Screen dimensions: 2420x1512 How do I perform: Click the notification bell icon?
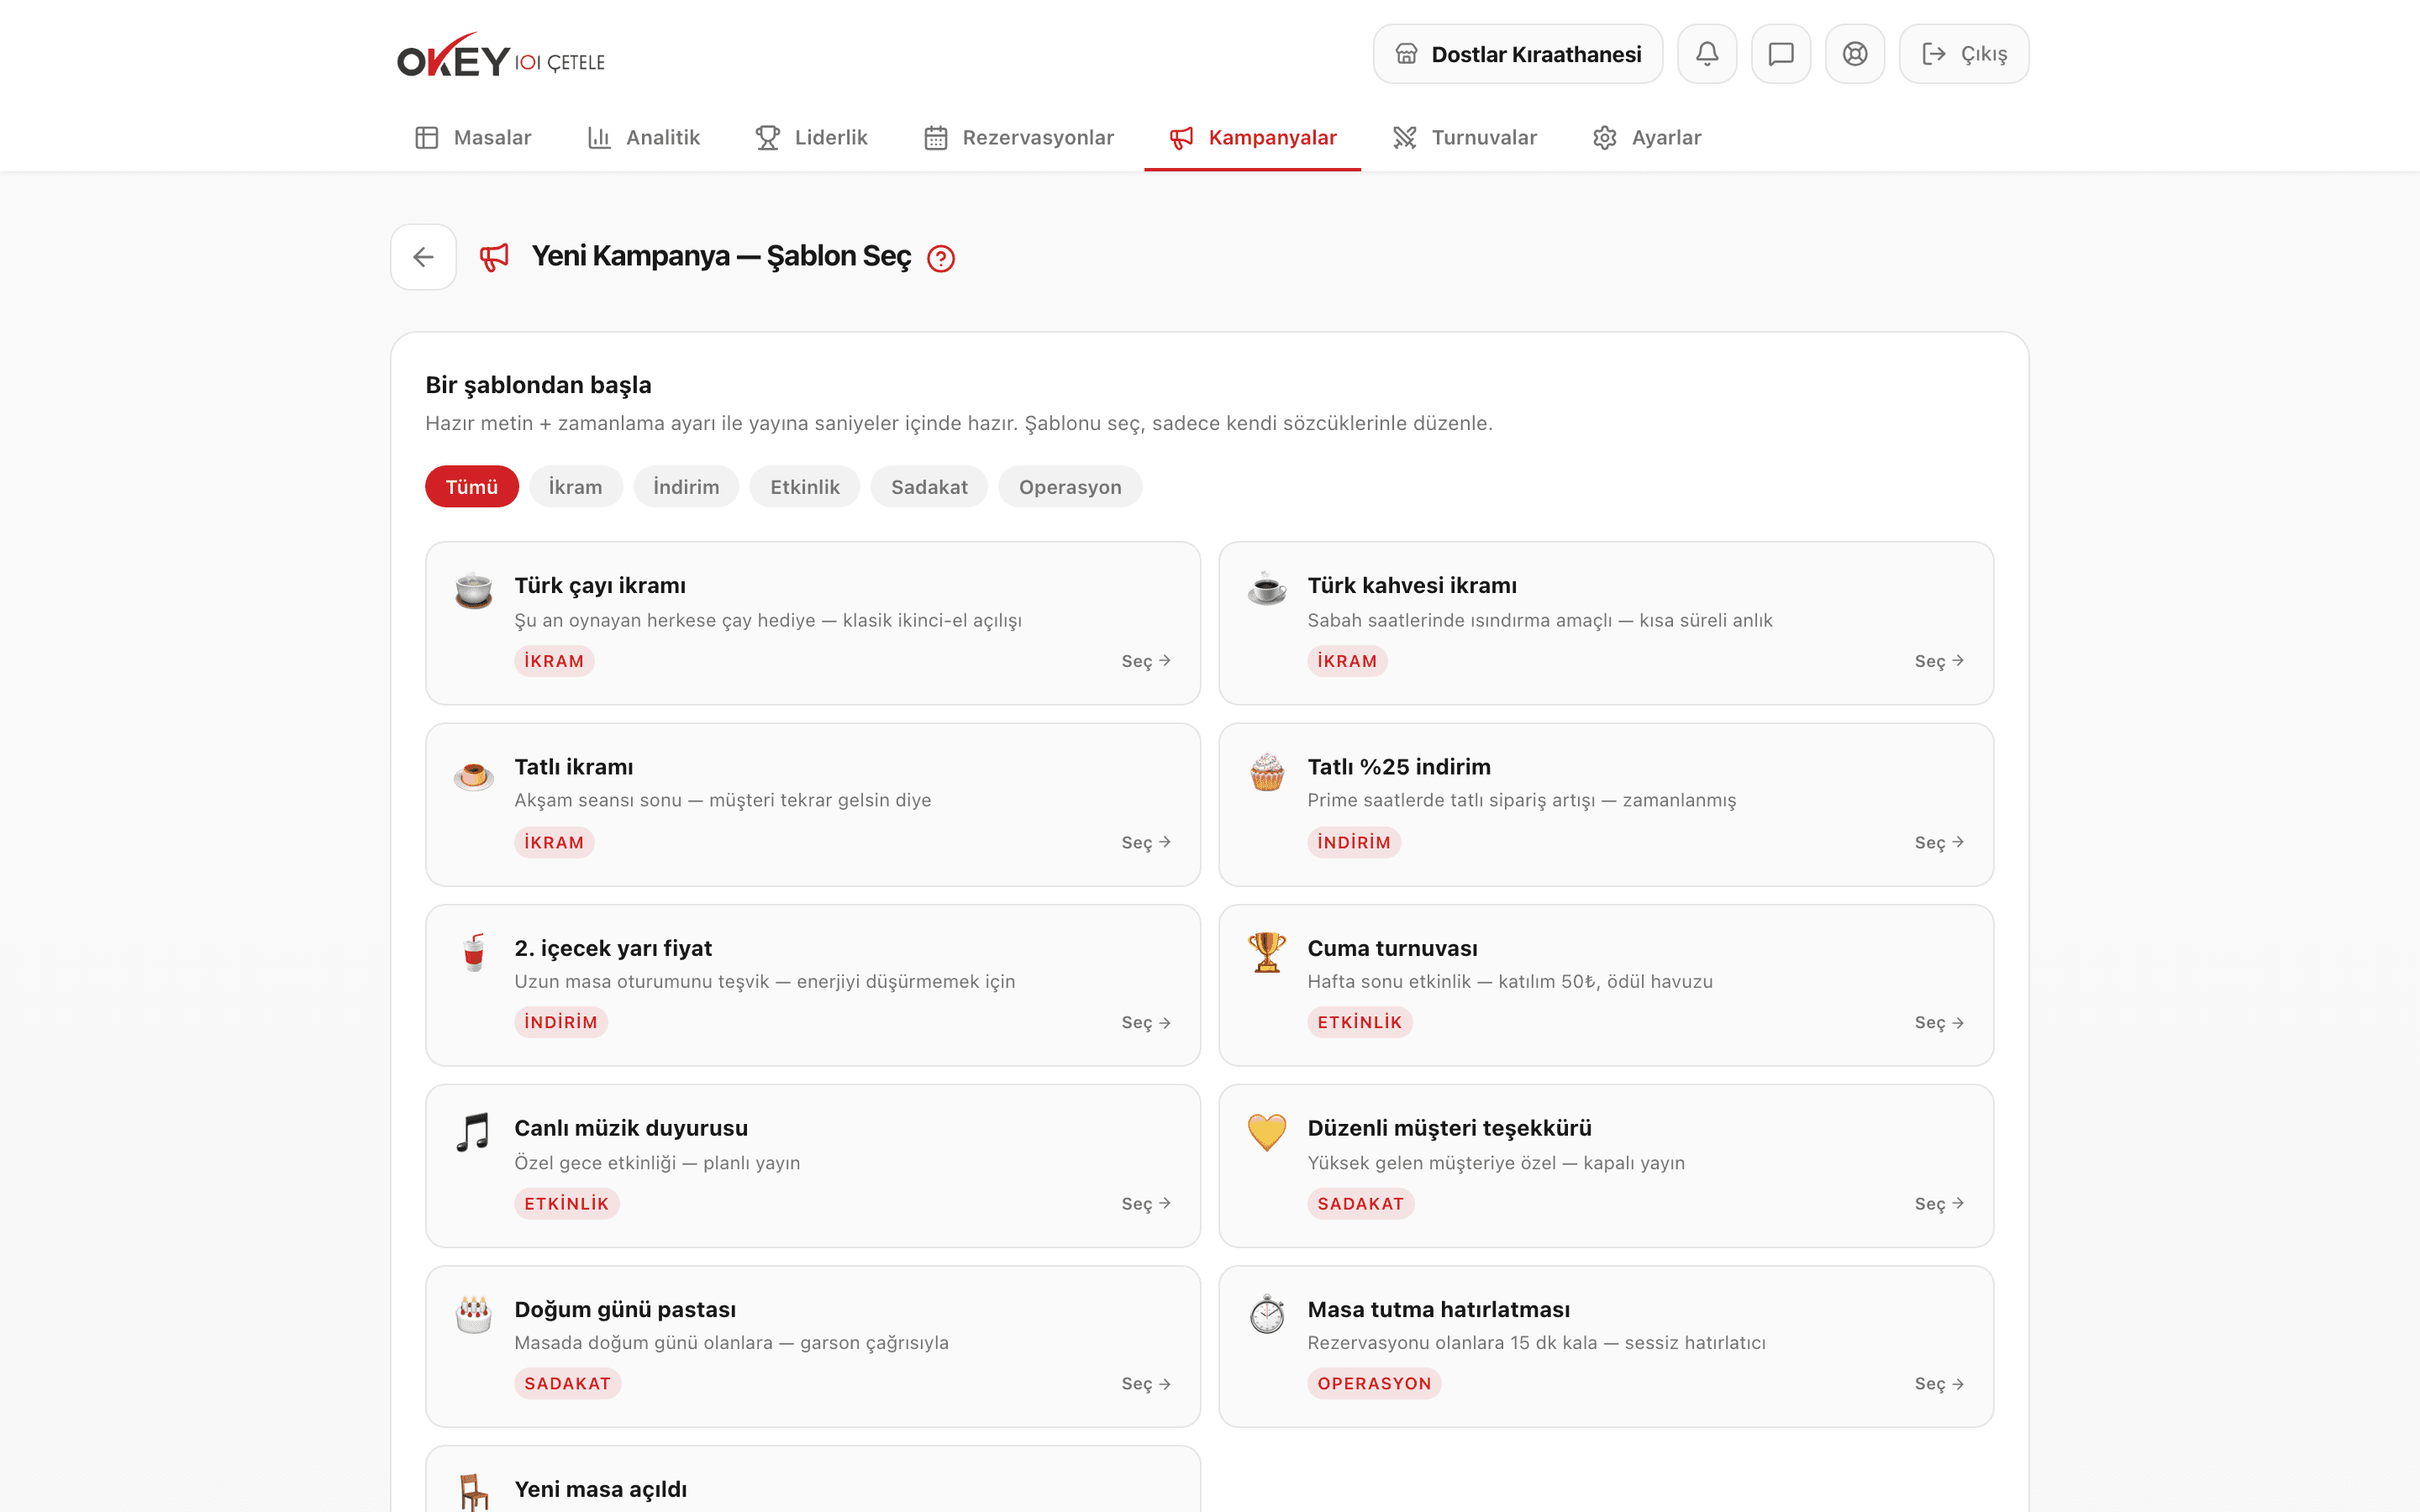[1707, 54]
